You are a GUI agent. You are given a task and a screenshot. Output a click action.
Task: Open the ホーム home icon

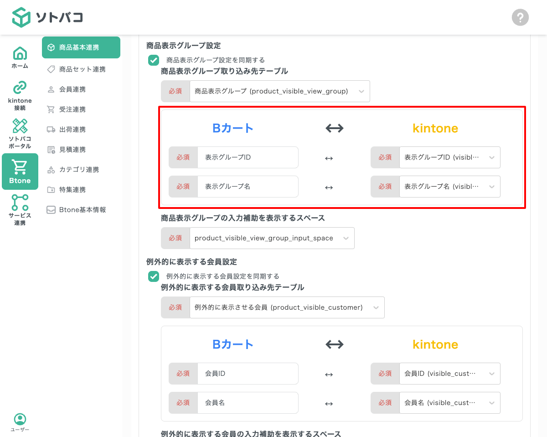tap(20, 53)
